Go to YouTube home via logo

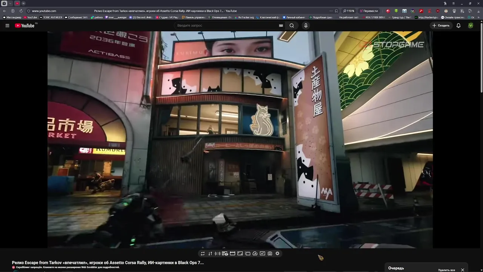(25, 25)
